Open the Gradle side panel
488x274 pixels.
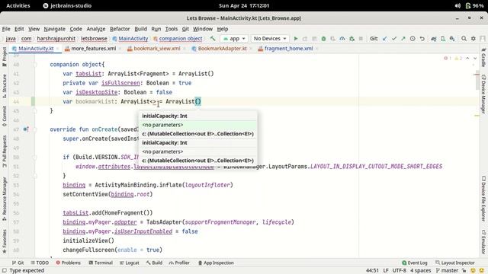point(483,58)
